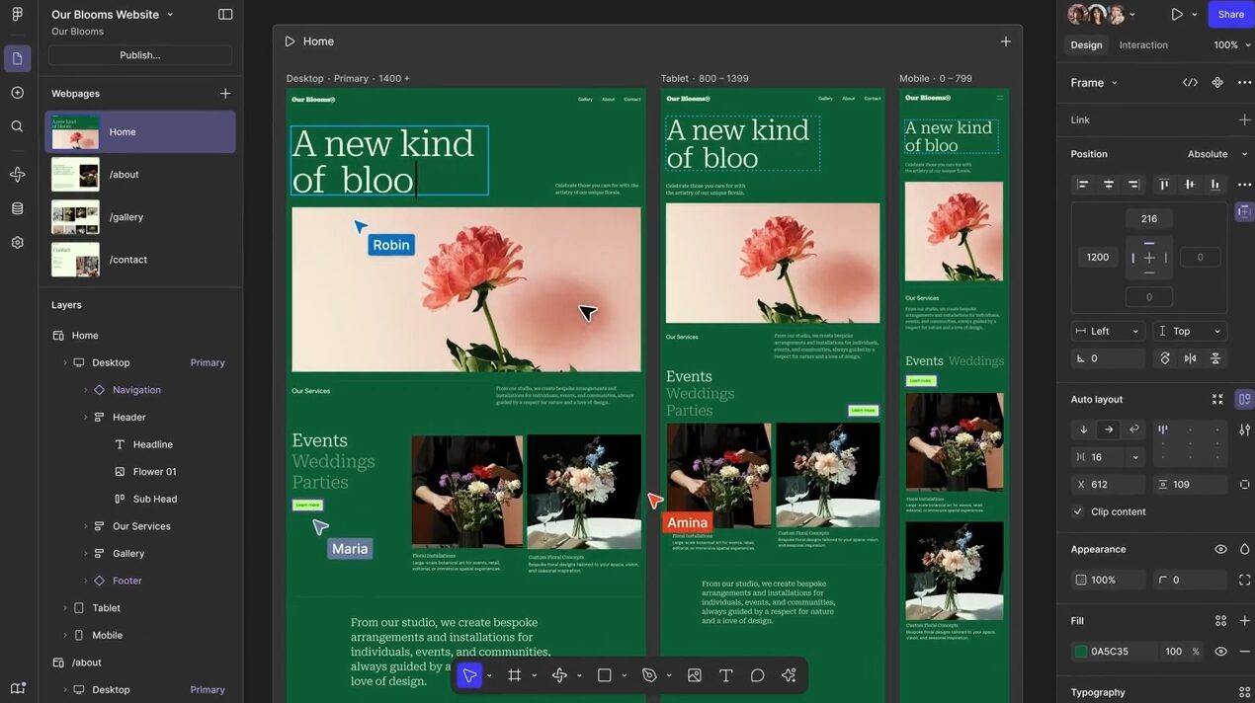Screen dimensions: 1255x703
Task: Select the Comment tool in bottom toolbar
Action: (757, 675)
